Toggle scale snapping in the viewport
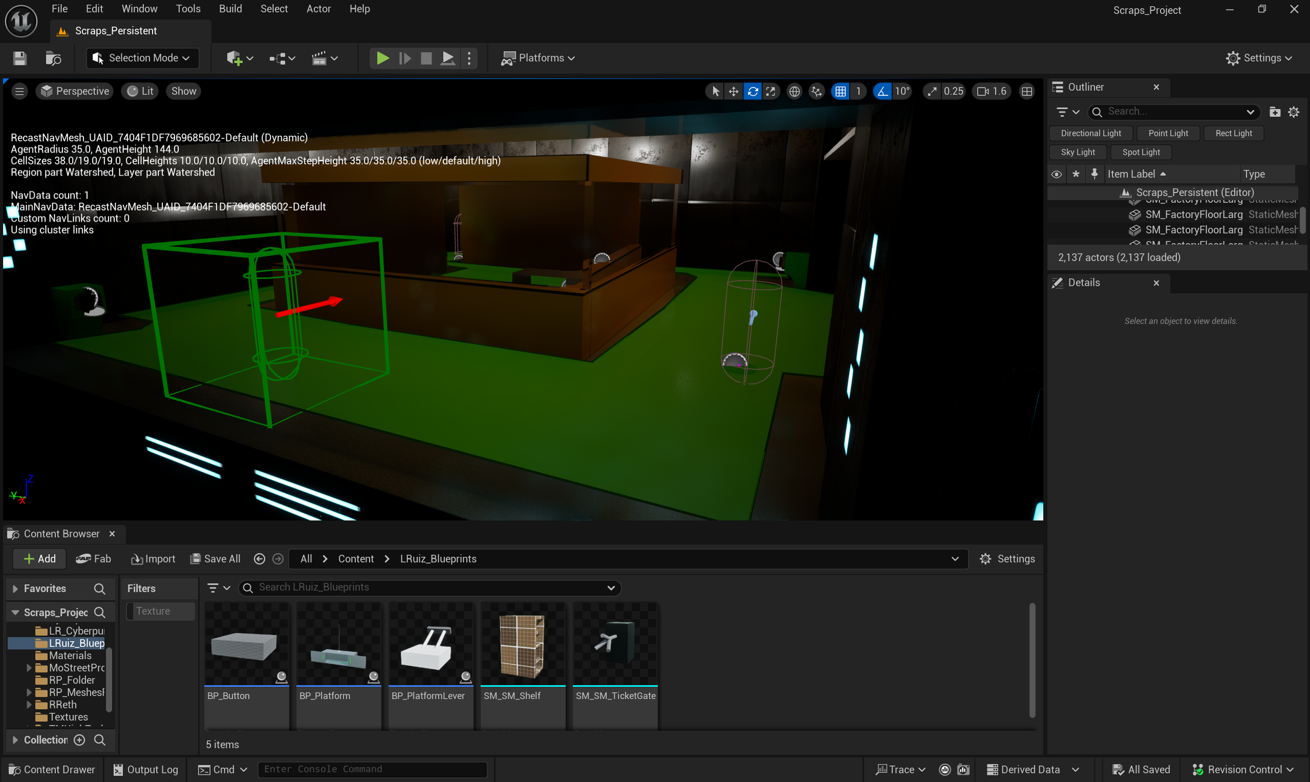The height and width of the screenshot is (782, 1310). coord(933,92)
